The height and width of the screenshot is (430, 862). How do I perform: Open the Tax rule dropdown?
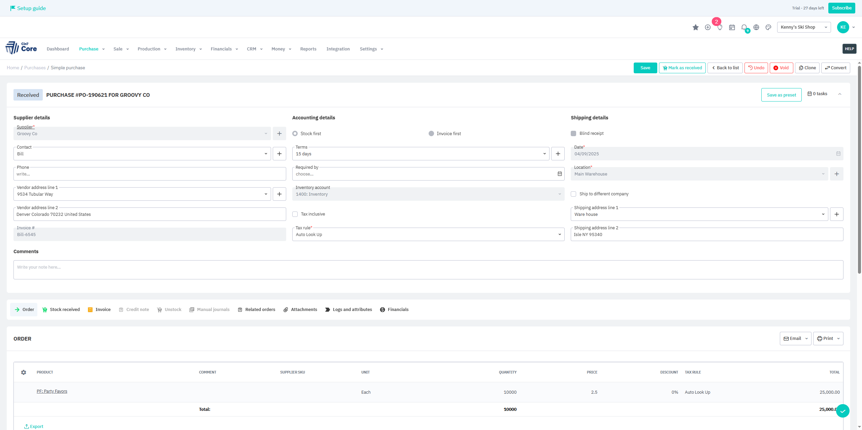tap(559, 234)
